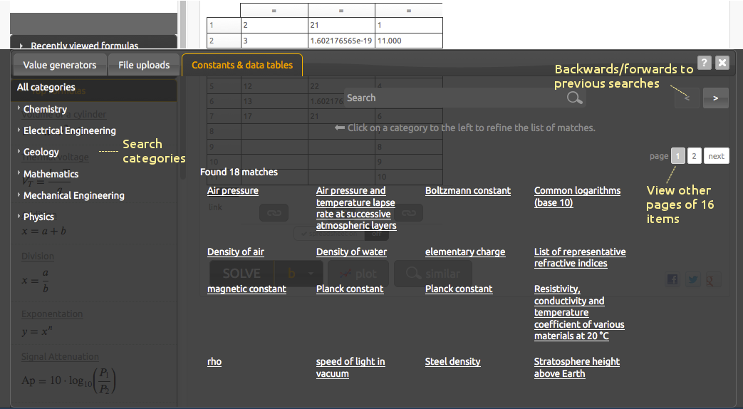The width and height of the screenshot is (743, 409).
Task: Expand the Mathematics category
Action: (x=51, y=174)
